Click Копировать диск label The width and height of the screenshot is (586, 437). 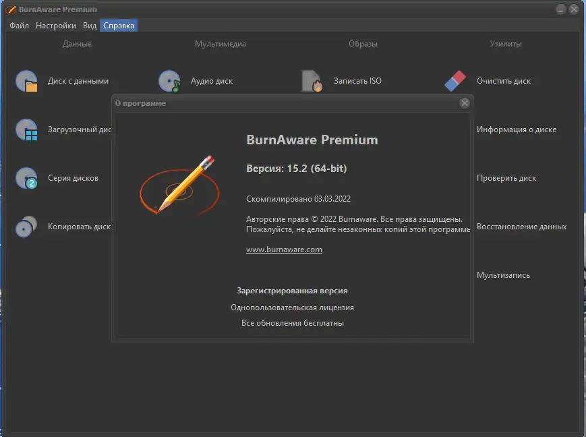tap(79, 227)
